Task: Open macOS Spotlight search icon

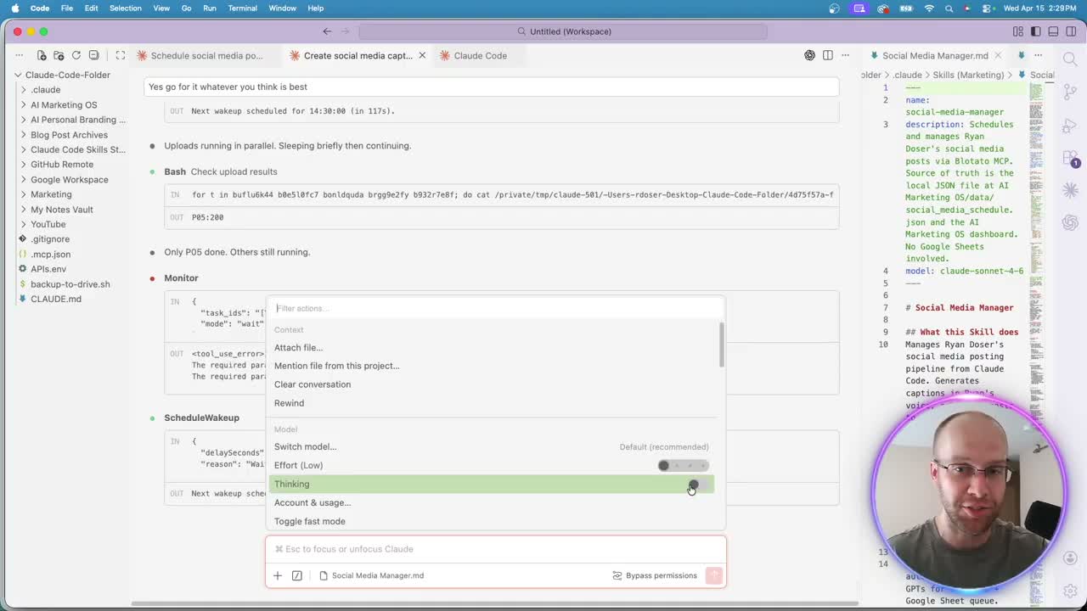Action: point(949,8)
